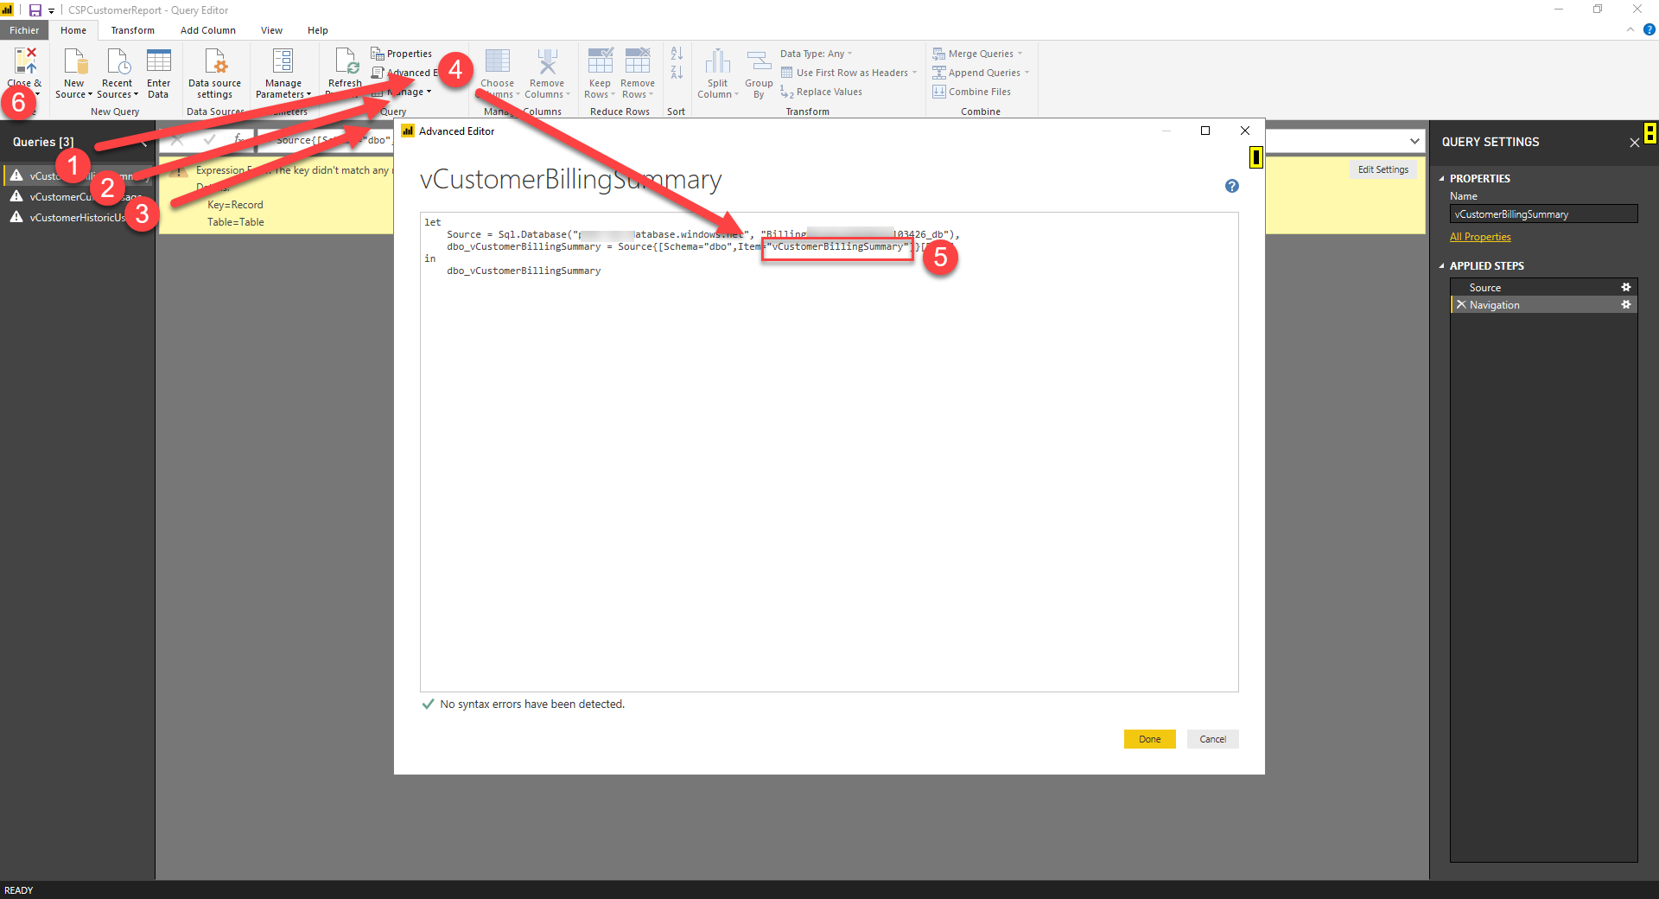Screen dimensions: 1659x899
Task: Open the Navigation step settings gear
Action: point(1625,304)
